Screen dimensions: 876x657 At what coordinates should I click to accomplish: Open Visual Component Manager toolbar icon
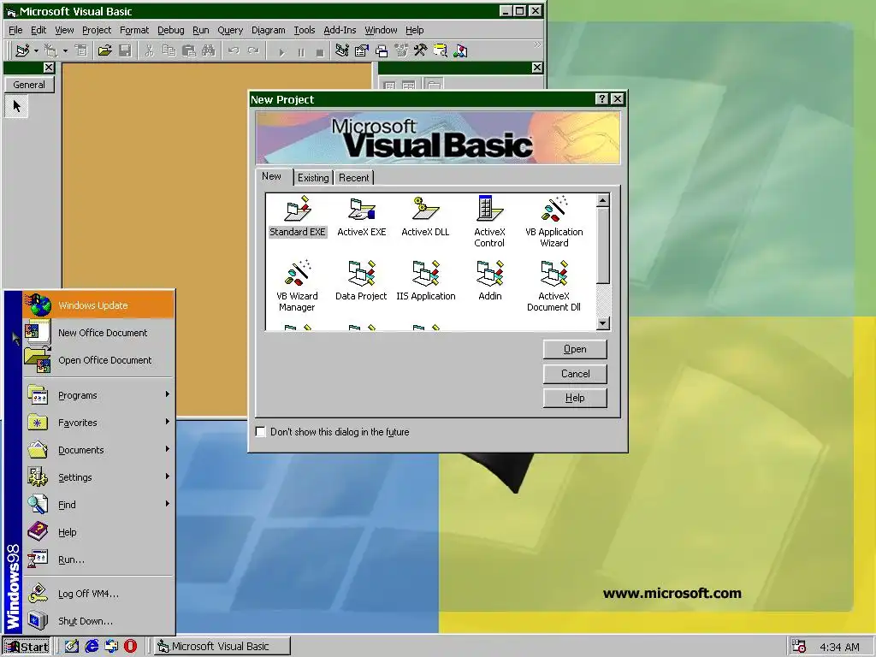[x=460, y=50]
